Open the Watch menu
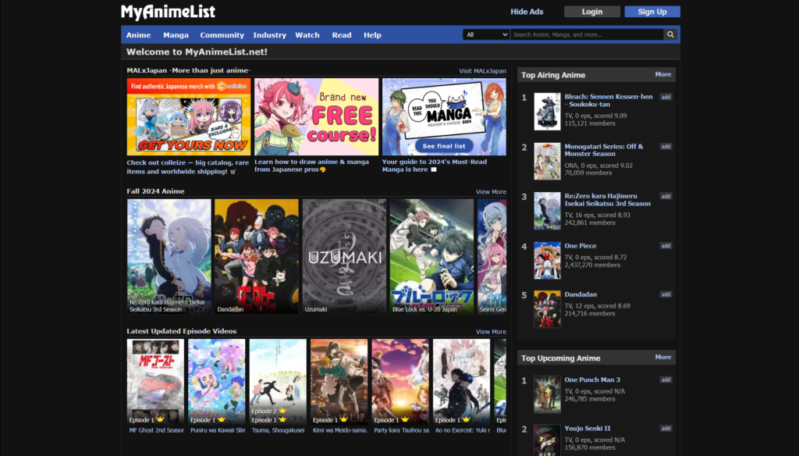The image size is (799, 456). (x=307, y=35)
